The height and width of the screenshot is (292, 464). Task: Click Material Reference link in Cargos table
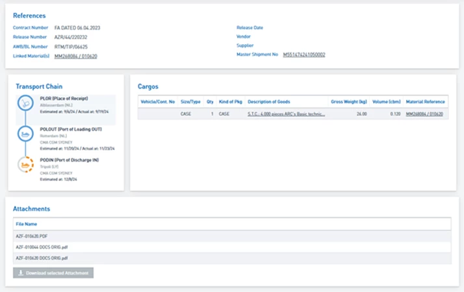pos(424,114)
